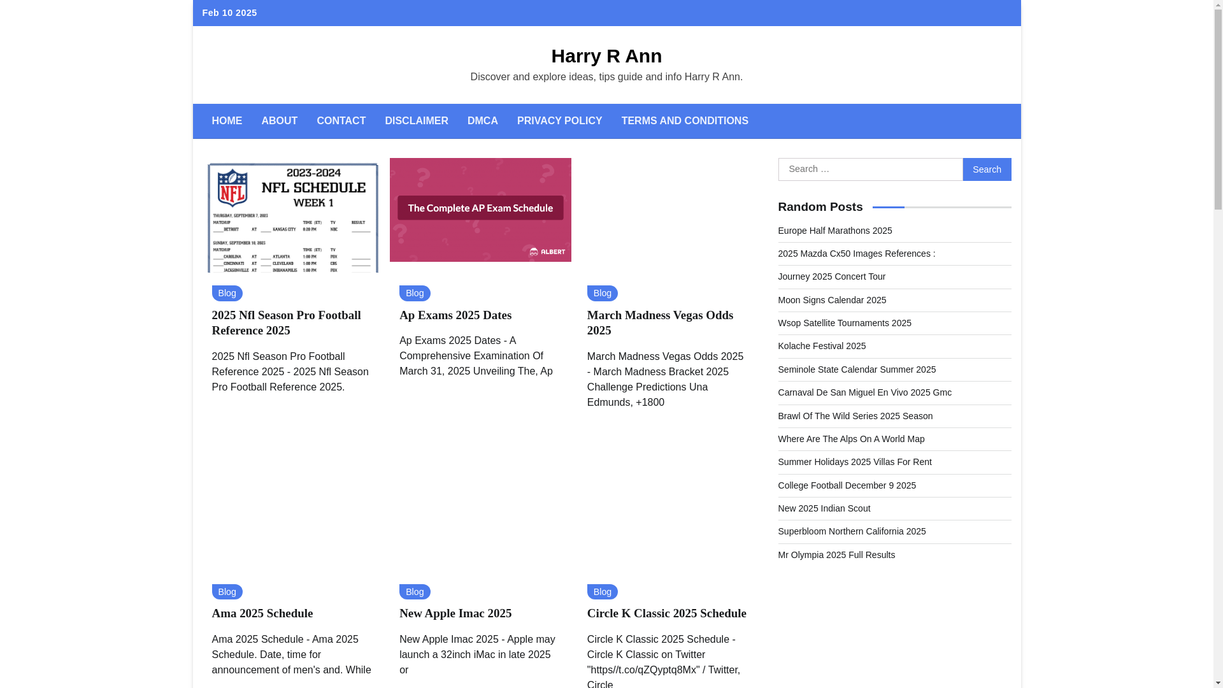Click Blog tag above Circle K Classic
This screenshot has width=1223, height=688.
click(603, 592)
